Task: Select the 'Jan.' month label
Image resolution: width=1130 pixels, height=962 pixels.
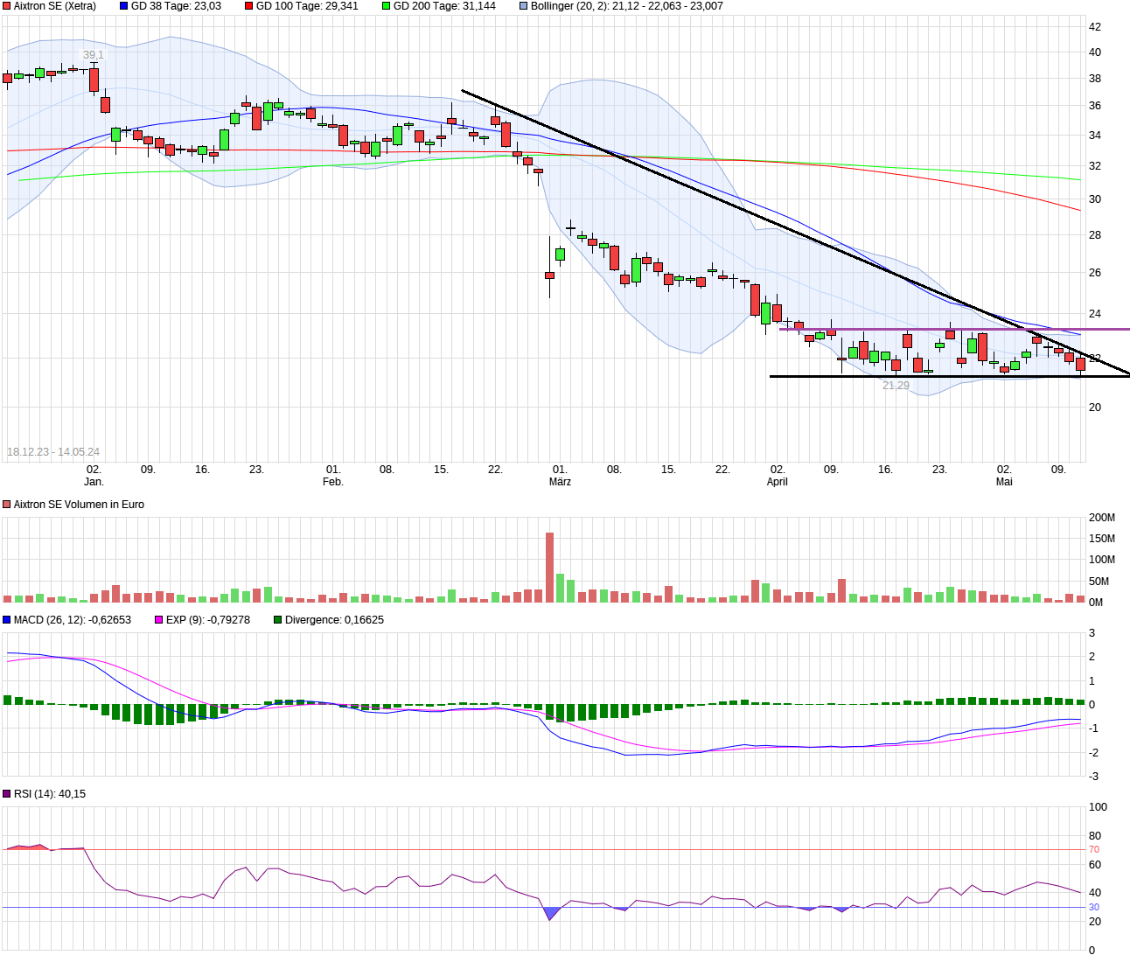Action: pyautogui.click(x=94, y=482)
